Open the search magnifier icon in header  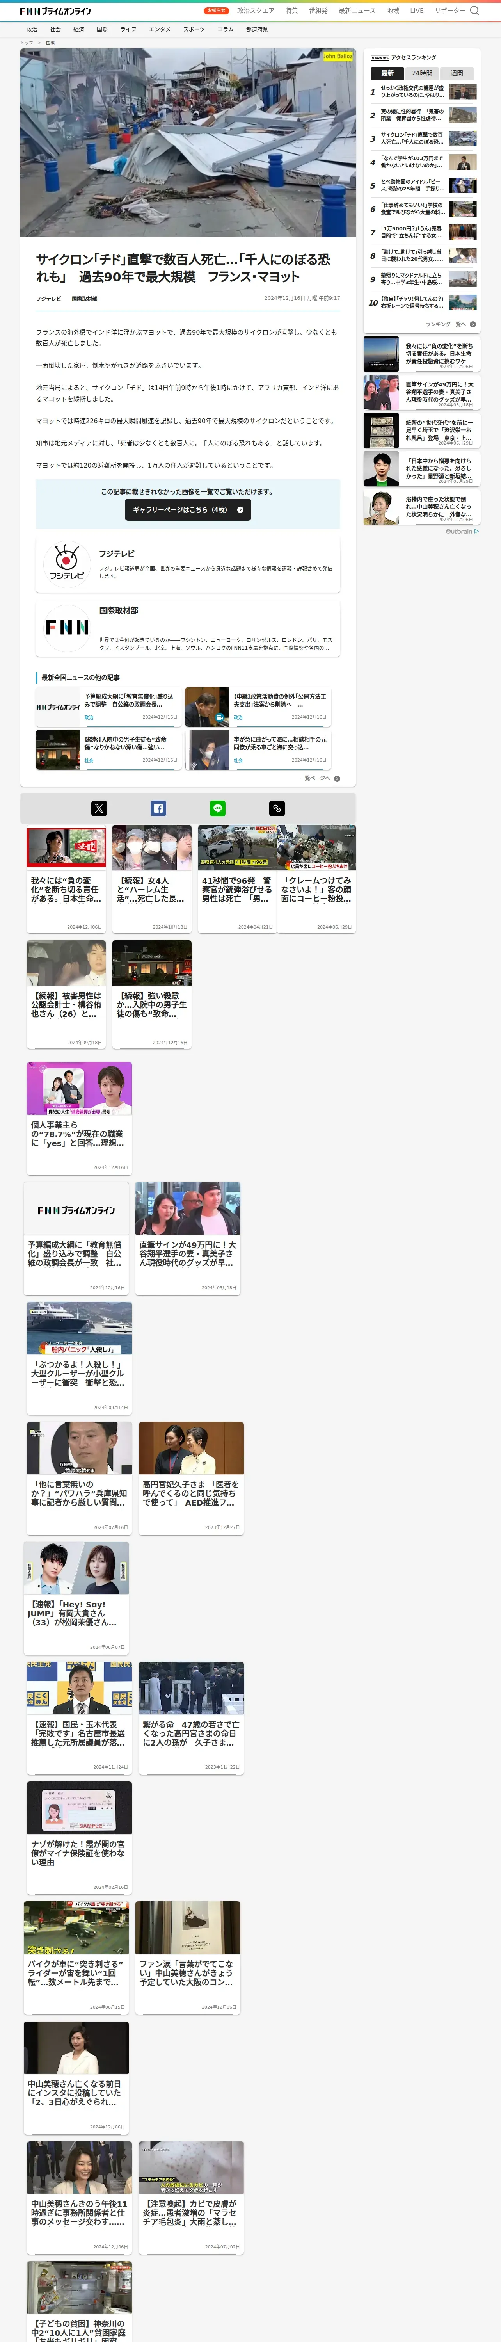(x=474, y=11)
